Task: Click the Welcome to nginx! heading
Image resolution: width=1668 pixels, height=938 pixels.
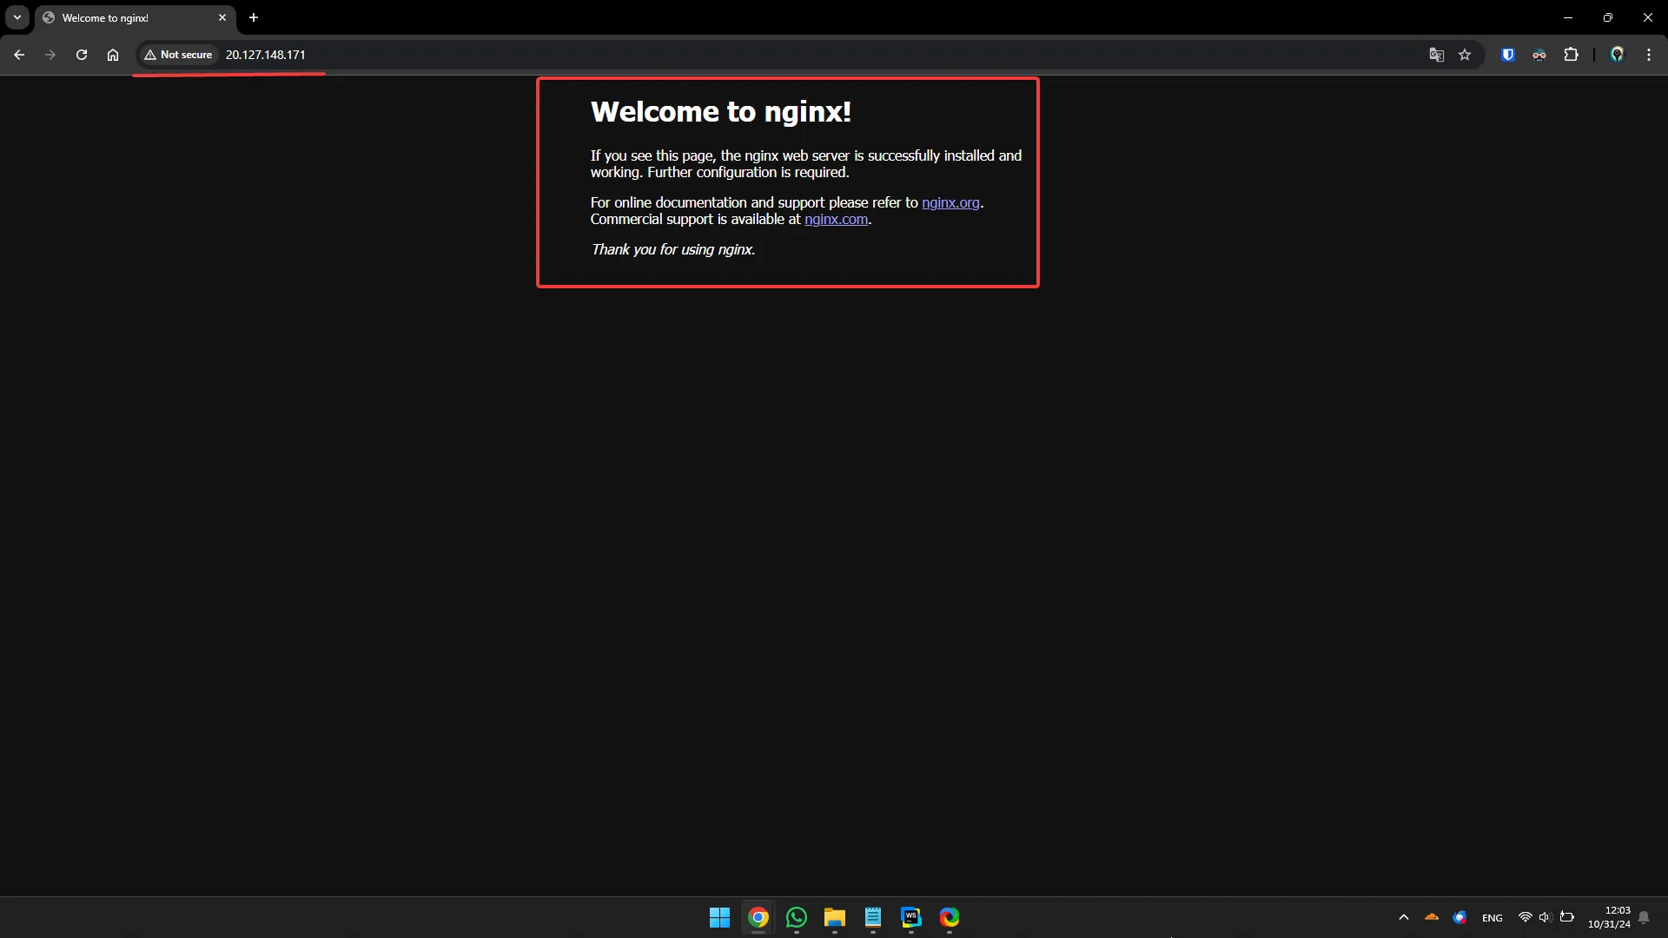Action: click(x=721, y=111)
